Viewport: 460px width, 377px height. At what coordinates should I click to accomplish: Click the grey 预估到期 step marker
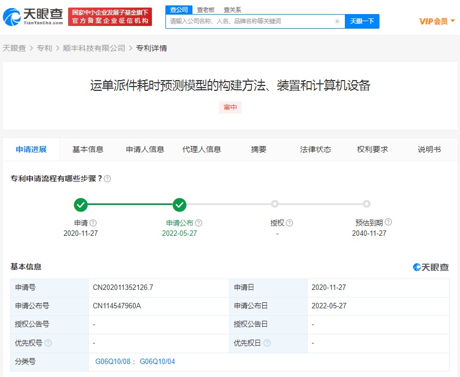tap(366, 204)
